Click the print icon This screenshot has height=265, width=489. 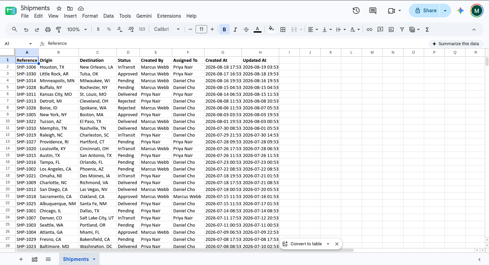[48, 30]
